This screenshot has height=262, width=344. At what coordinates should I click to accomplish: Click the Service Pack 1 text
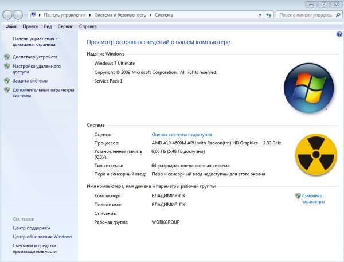click(x=108, y=81)
